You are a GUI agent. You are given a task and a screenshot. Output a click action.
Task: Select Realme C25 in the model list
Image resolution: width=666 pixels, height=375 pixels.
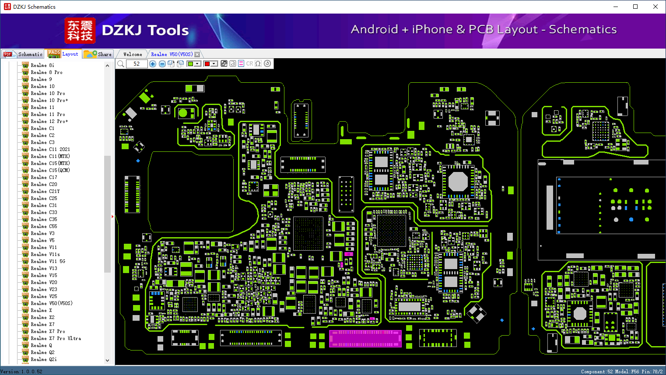[44, 198]
